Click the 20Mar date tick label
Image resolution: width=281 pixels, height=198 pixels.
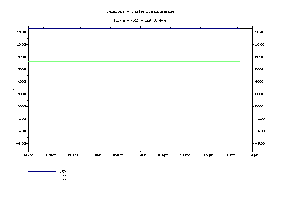click(x=73, y=155)
